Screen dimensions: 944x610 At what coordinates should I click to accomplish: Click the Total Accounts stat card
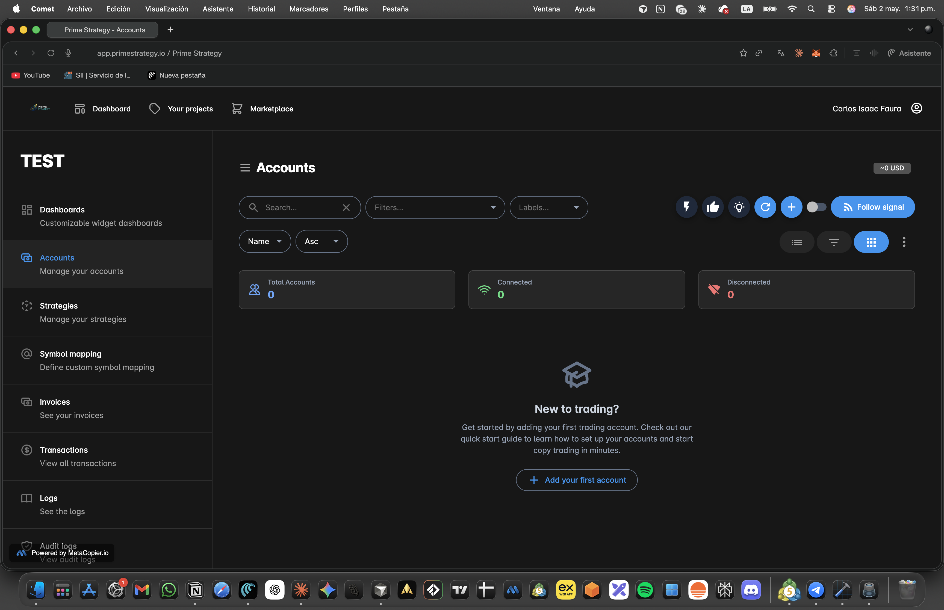coord(347,289)
